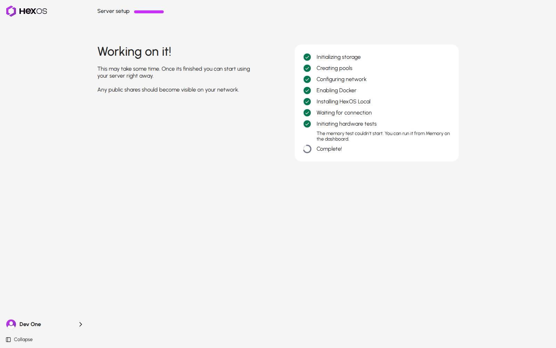Click the memory test couldn't start message
The width and height of the screenshot is (556, 348).
pyautogui.click(x=383, y=136)
